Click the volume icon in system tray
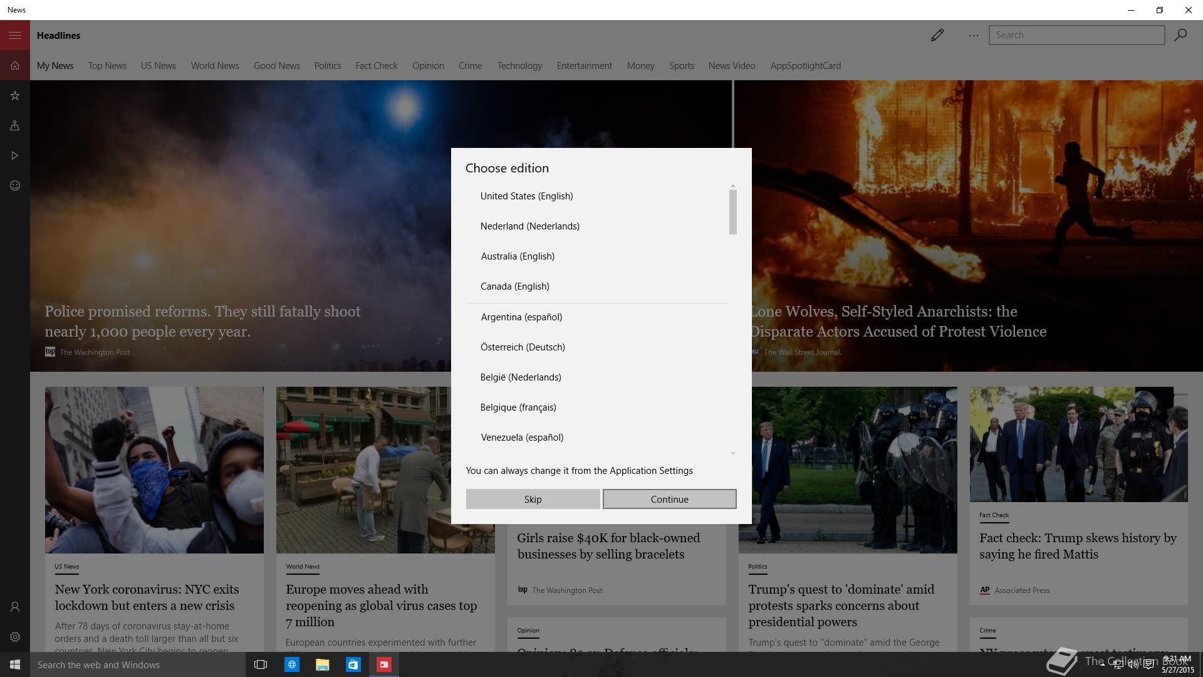Image resolution: width=1203 pixels, height=677 pixels. [1133, 665]
